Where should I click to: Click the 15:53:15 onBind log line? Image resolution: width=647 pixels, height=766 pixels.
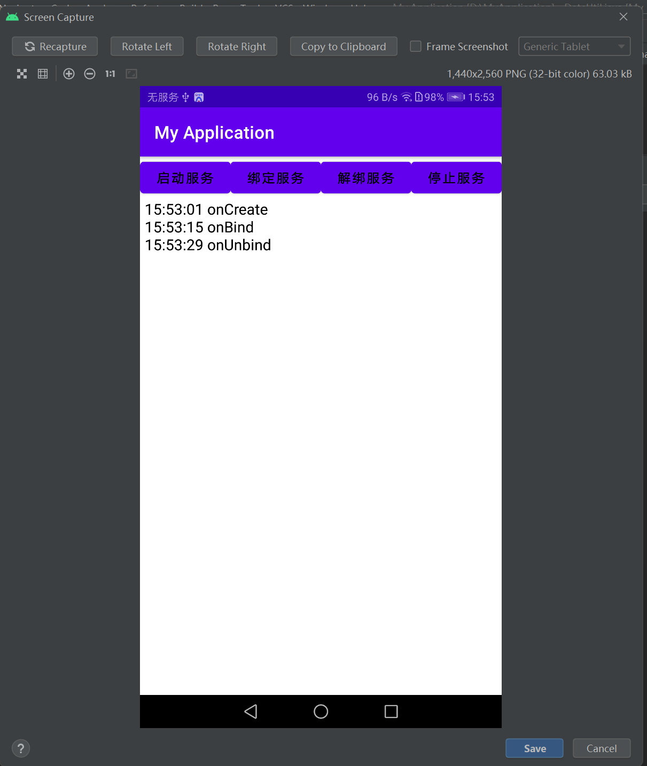click(200, 227)
